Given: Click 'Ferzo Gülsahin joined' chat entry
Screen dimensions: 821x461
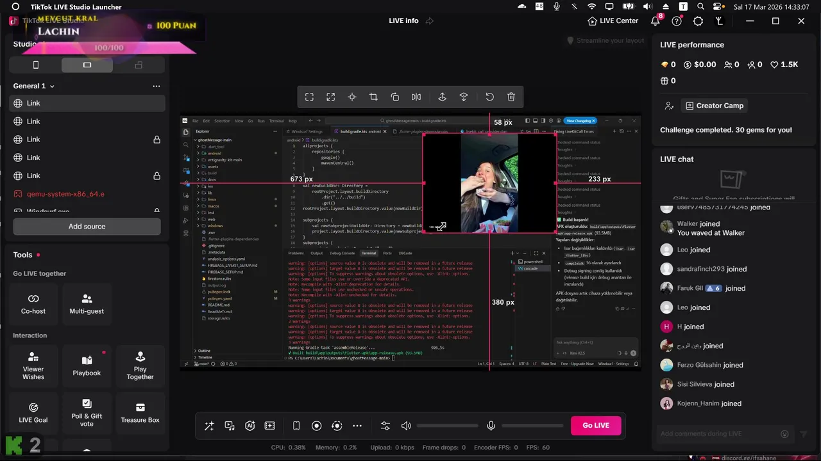Looking at the screenshot, I should coord(710,365).
